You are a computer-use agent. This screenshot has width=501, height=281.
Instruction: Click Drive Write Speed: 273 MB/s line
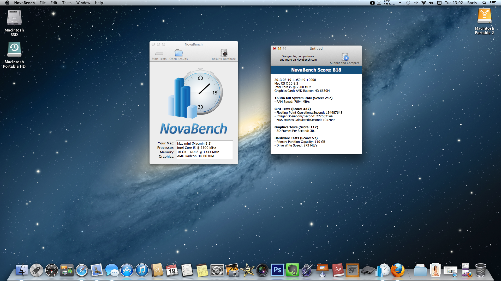296,145
